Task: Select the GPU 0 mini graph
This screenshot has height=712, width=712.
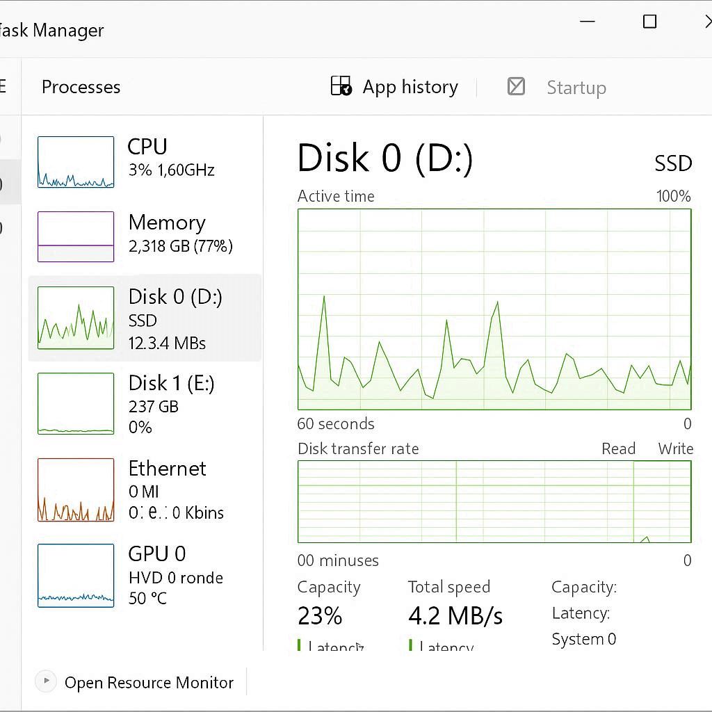Action: pyautogui.click(x=76, y=575)
